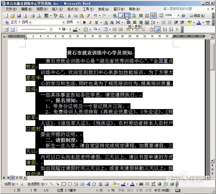Save the document with the floppy icon
The height and width of the screenshot is (194, 216).
[19, 16]
